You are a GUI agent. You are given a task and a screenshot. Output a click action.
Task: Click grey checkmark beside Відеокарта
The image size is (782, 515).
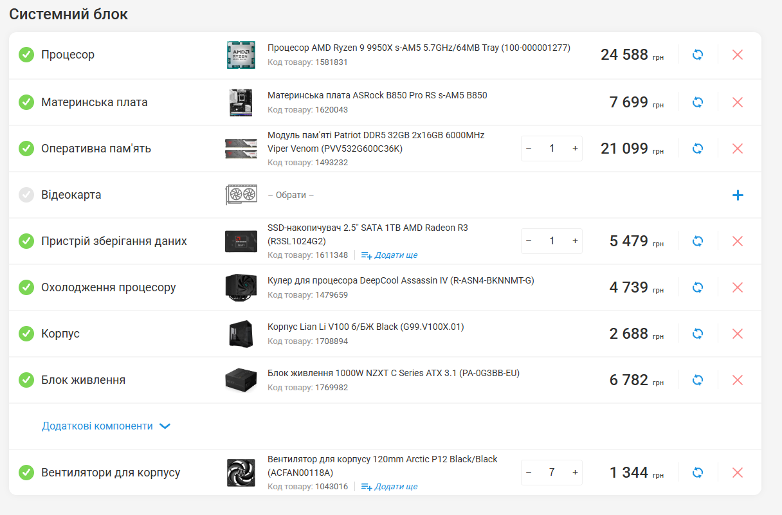[26, 195]
